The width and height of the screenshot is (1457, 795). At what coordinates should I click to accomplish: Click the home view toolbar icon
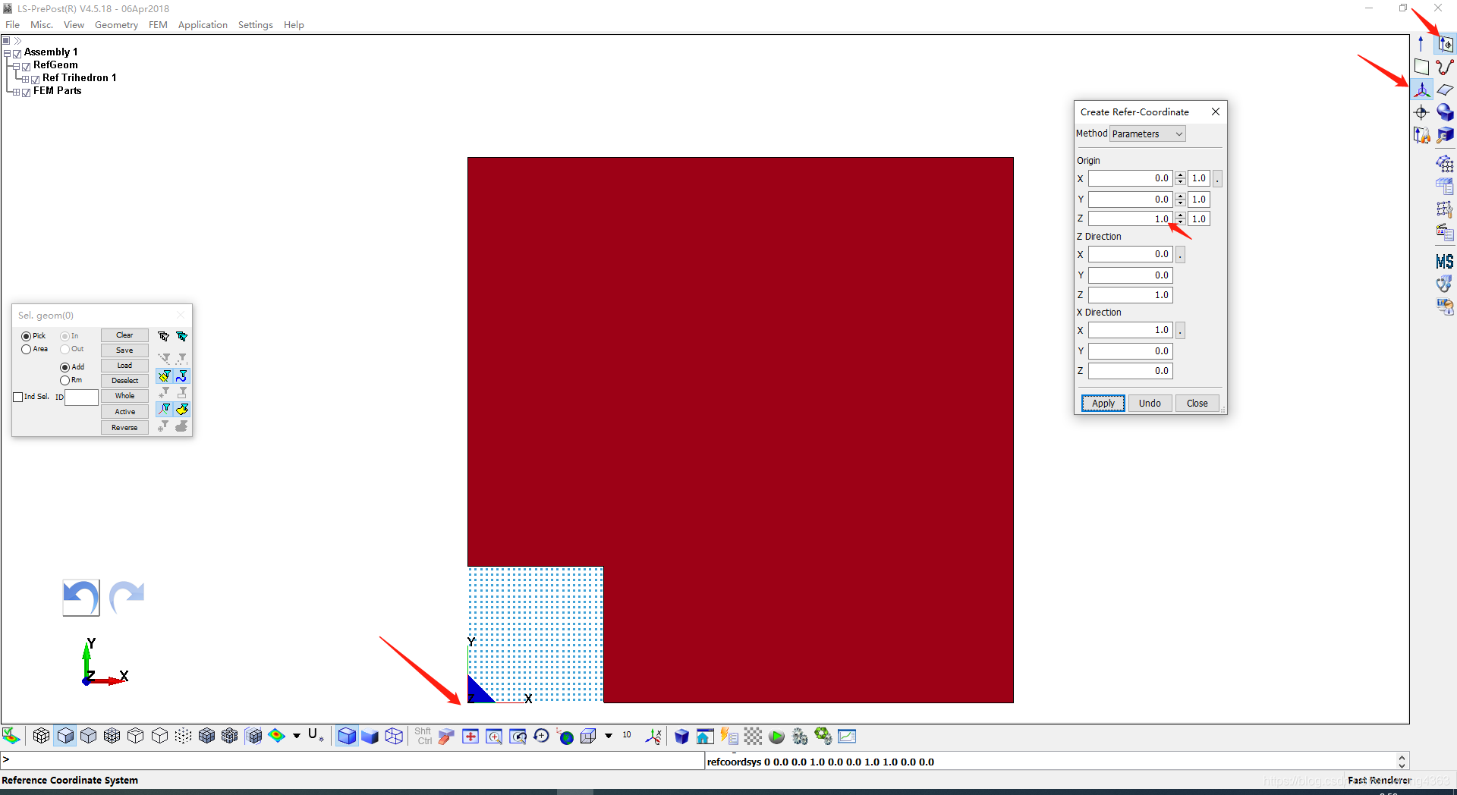705,737
